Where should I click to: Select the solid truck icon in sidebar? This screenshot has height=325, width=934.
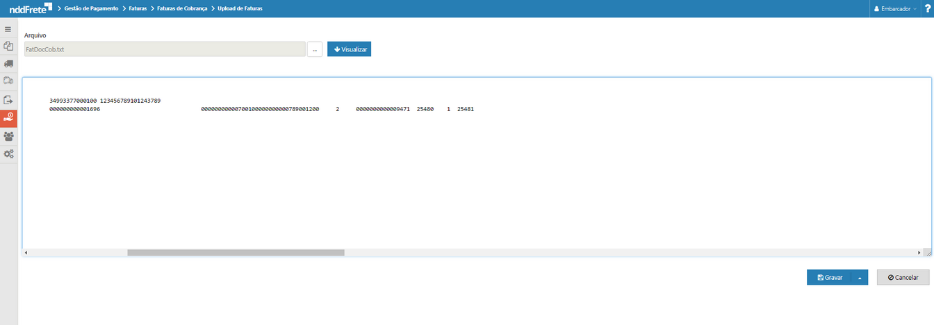[x=8, y=63]
